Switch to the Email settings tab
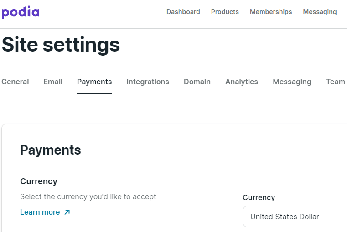Screen dimensions: 347x232 [53, 82]
